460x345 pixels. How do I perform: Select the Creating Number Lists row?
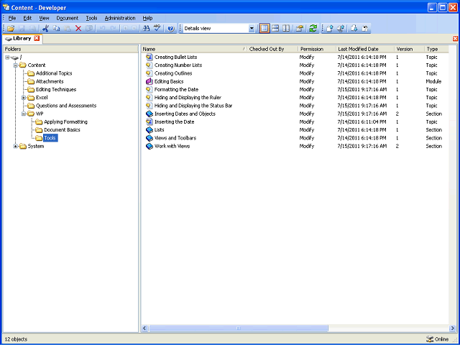[x=295, y=65]
